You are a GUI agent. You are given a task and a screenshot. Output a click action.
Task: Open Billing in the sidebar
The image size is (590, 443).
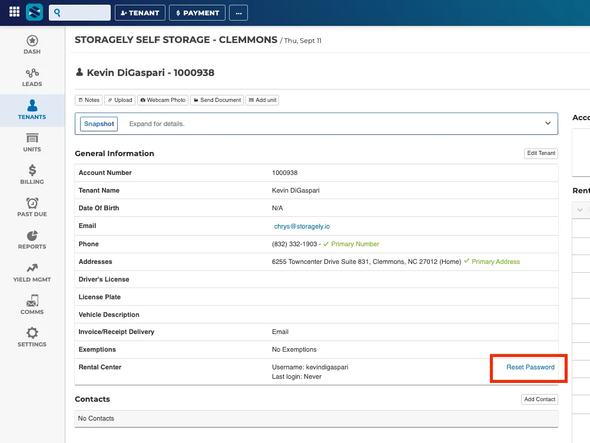pos(32,174)
